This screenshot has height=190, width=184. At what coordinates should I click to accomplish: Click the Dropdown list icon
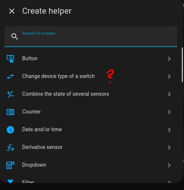point(10,165)
